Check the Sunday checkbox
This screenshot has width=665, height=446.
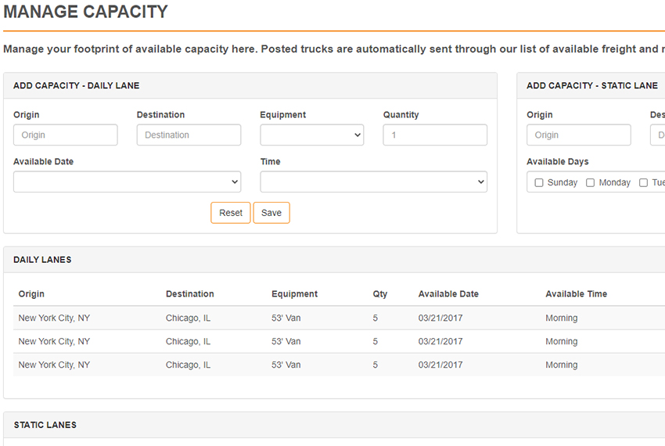coord(538,182)
